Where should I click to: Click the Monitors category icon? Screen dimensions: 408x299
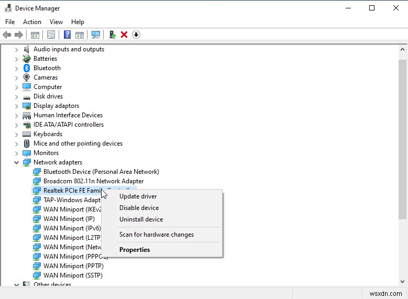[x=27, y=153]
